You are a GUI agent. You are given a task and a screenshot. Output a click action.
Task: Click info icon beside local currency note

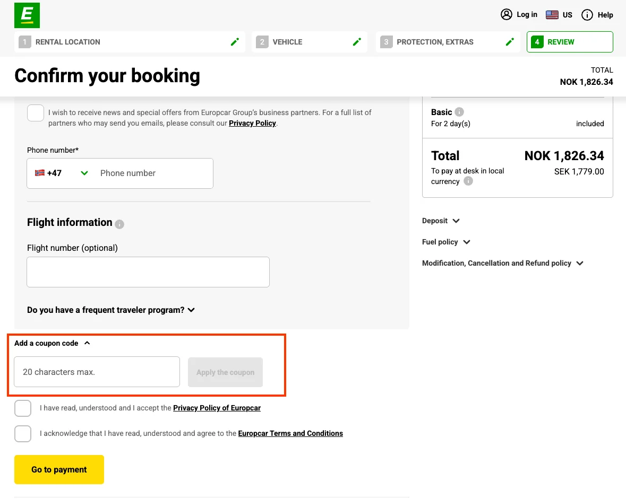[x=468, y=181]
